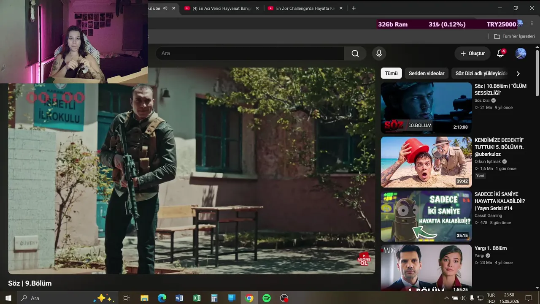Click the '32Gb Ram' ad banner text
This screenshot has height=304, width=540.
coord(393,24)
